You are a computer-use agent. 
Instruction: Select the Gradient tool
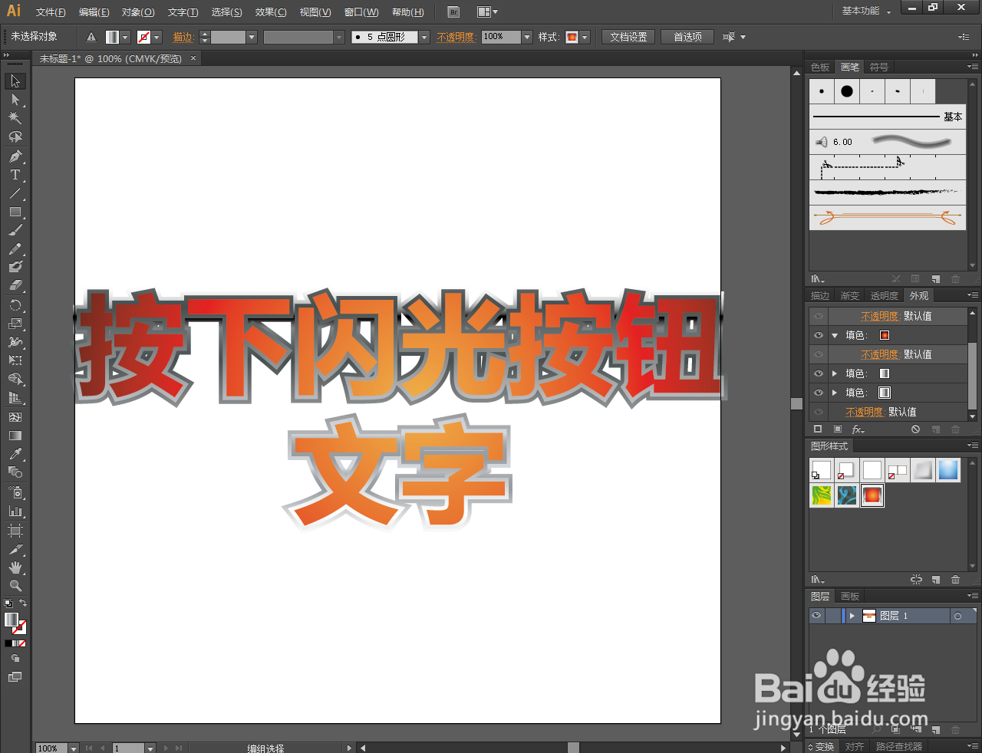coord(15,435)
